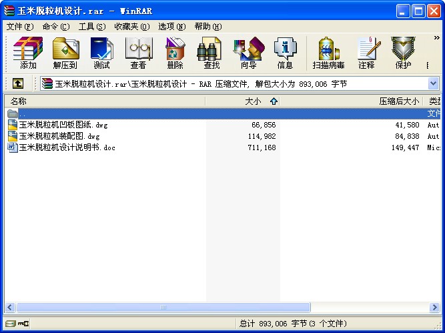Show archive 信息 (Info)
Screen dimensions: 445x333
point(285,53)
